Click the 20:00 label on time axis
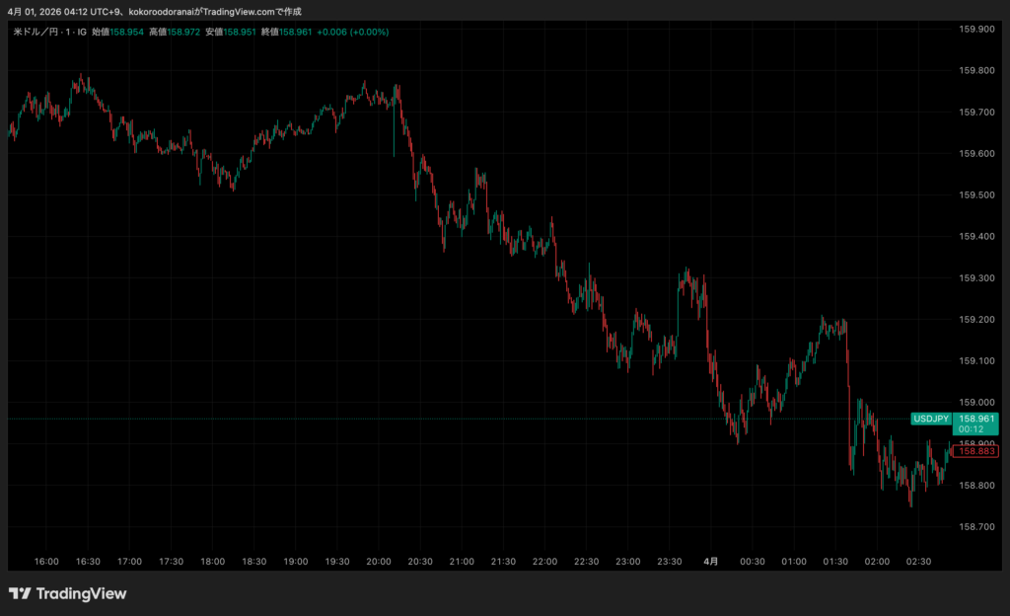Screen dimensions: 1010x616 point(378,561)
